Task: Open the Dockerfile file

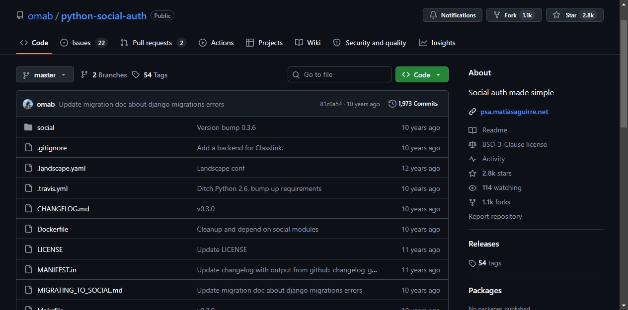Action: [53, 229]
